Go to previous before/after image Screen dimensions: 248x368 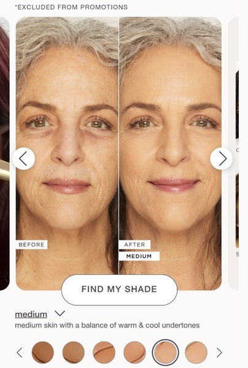coord(24,159)
